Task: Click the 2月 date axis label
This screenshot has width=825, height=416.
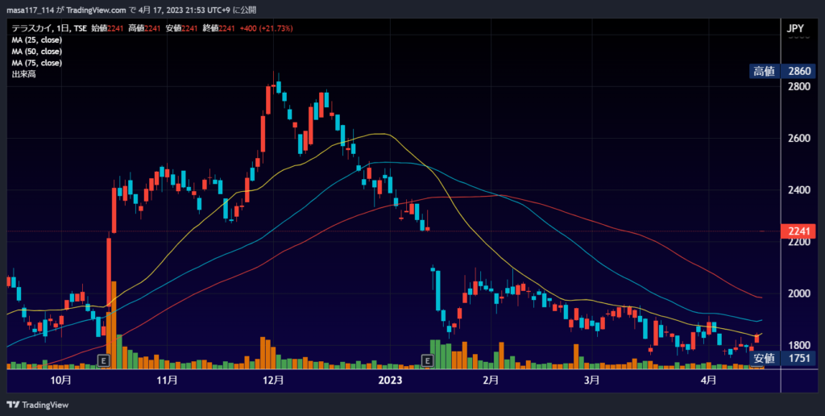Action: click(x=491, y=381)
